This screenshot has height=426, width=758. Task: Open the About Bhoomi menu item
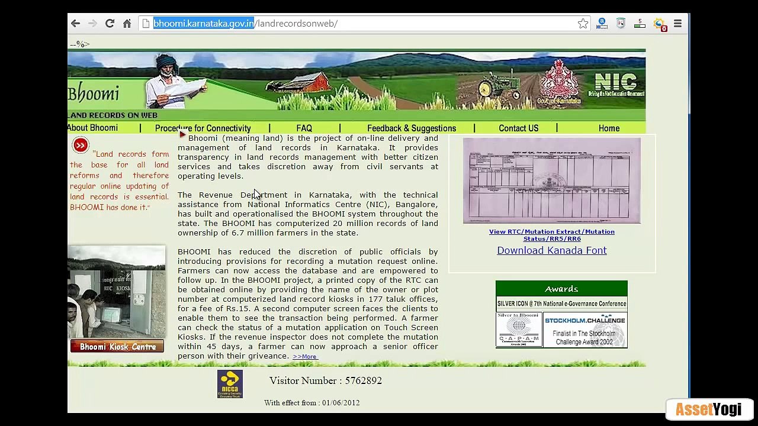coord(92,128)
